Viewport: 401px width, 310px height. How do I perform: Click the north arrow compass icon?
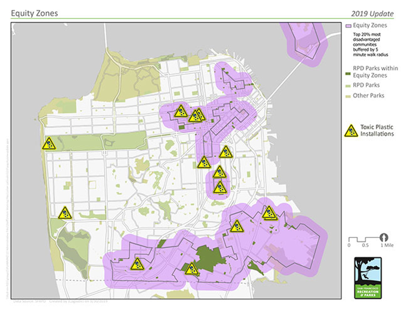pyautogui.click(x=384, y=237)
